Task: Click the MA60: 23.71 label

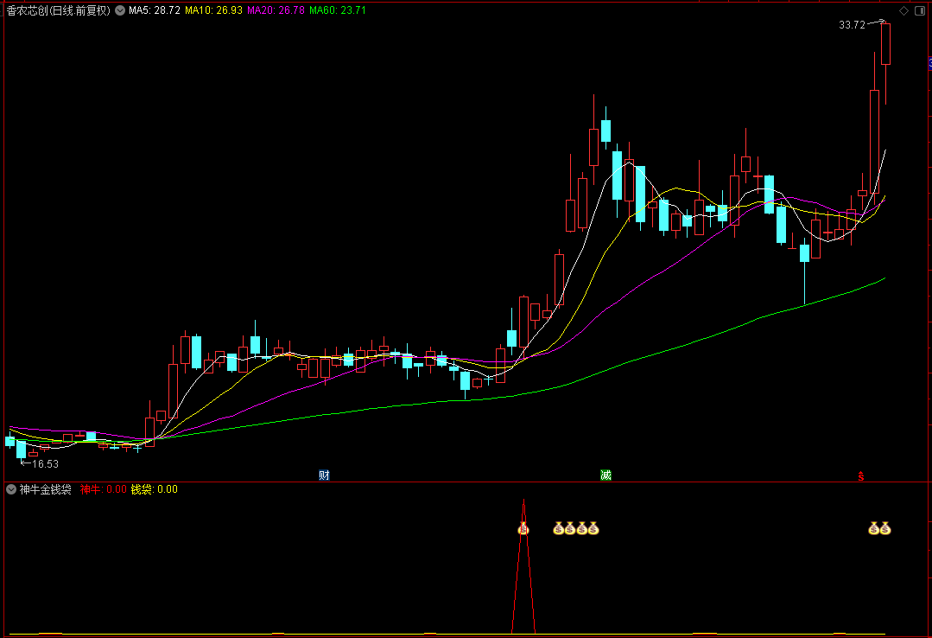Action: click(x=338, y=10)
